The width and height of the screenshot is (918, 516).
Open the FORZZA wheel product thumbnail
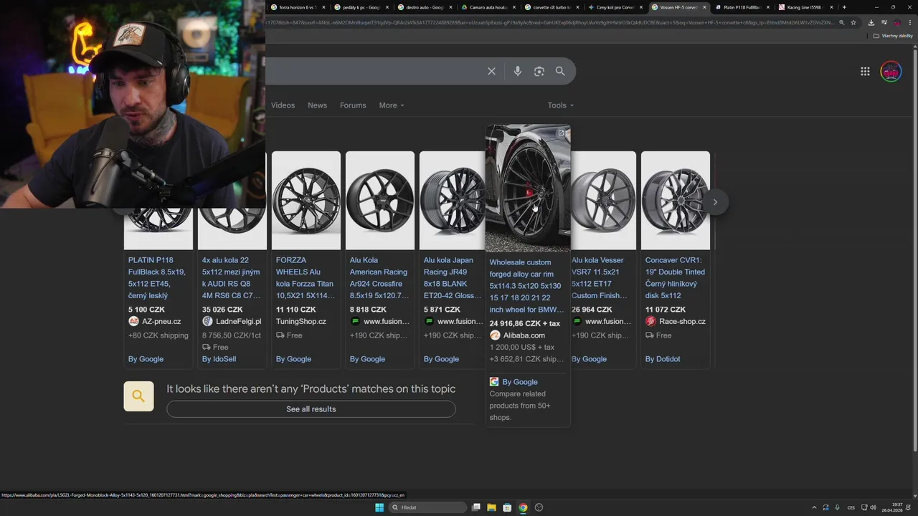(306, 201)
